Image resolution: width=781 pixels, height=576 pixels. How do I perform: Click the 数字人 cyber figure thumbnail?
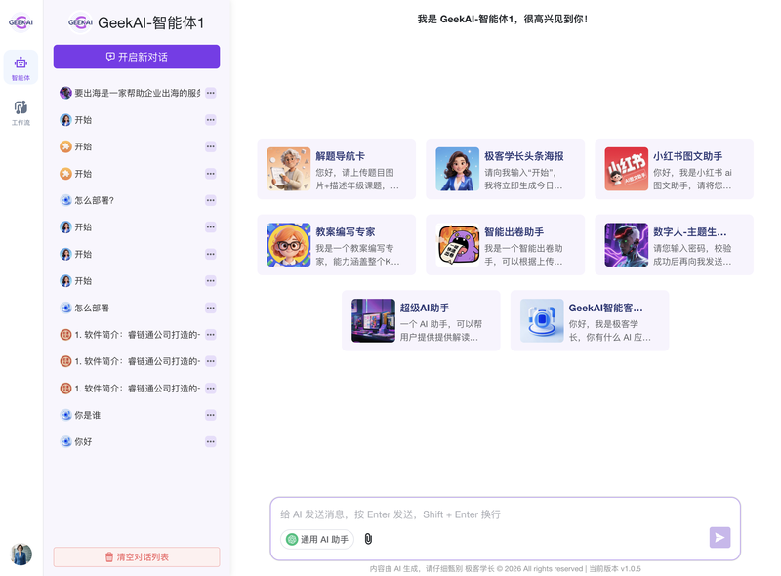(627, 245)
